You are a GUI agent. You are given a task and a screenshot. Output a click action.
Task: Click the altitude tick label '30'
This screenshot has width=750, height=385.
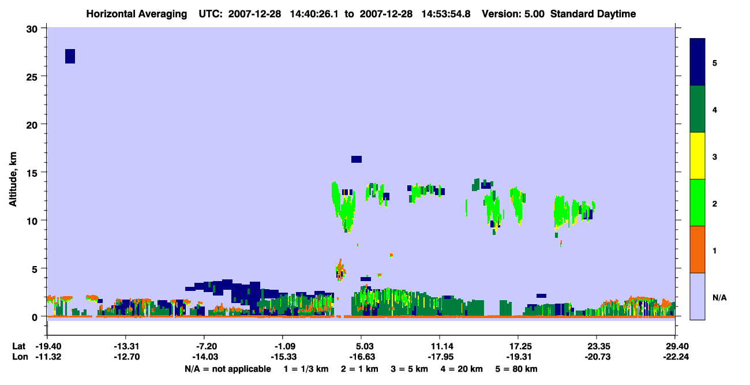click(x=33, y=29)
